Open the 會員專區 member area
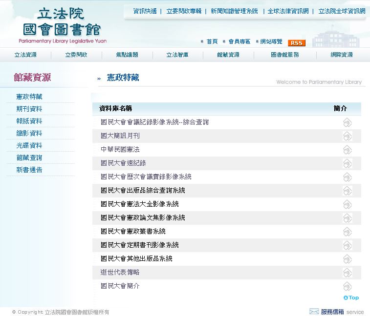The image size is (370, 316). pos(239,41)
